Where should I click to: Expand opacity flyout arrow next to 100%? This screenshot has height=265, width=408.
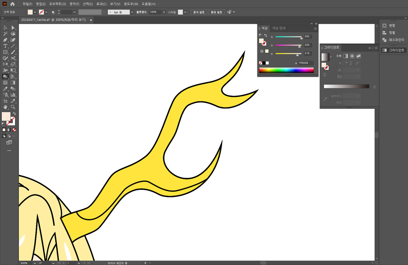164,12
